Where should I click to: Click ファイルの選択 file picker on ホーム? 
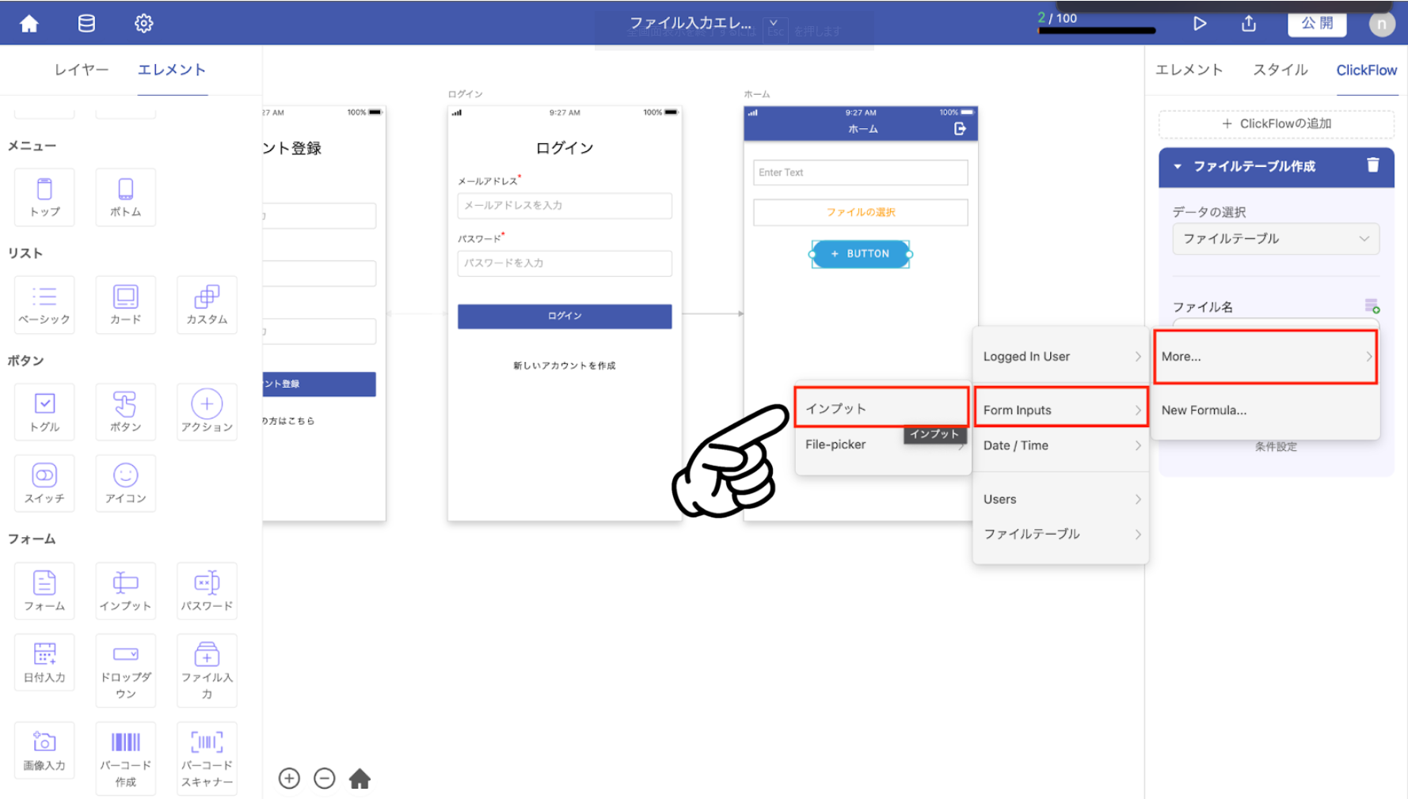(x=860, y=212)
